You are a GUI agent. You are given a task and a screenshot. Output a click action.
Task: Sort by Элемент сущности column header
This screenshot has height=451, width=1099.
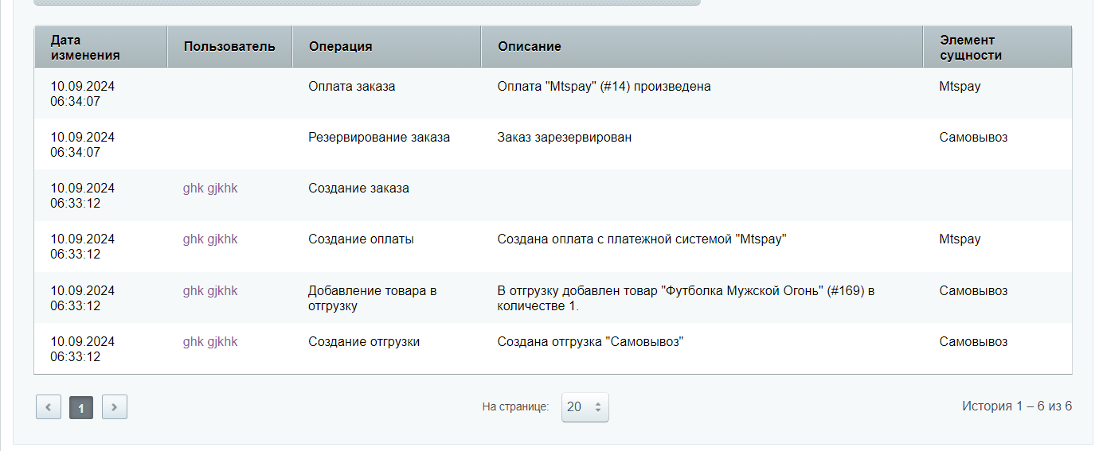click(998, 47)
